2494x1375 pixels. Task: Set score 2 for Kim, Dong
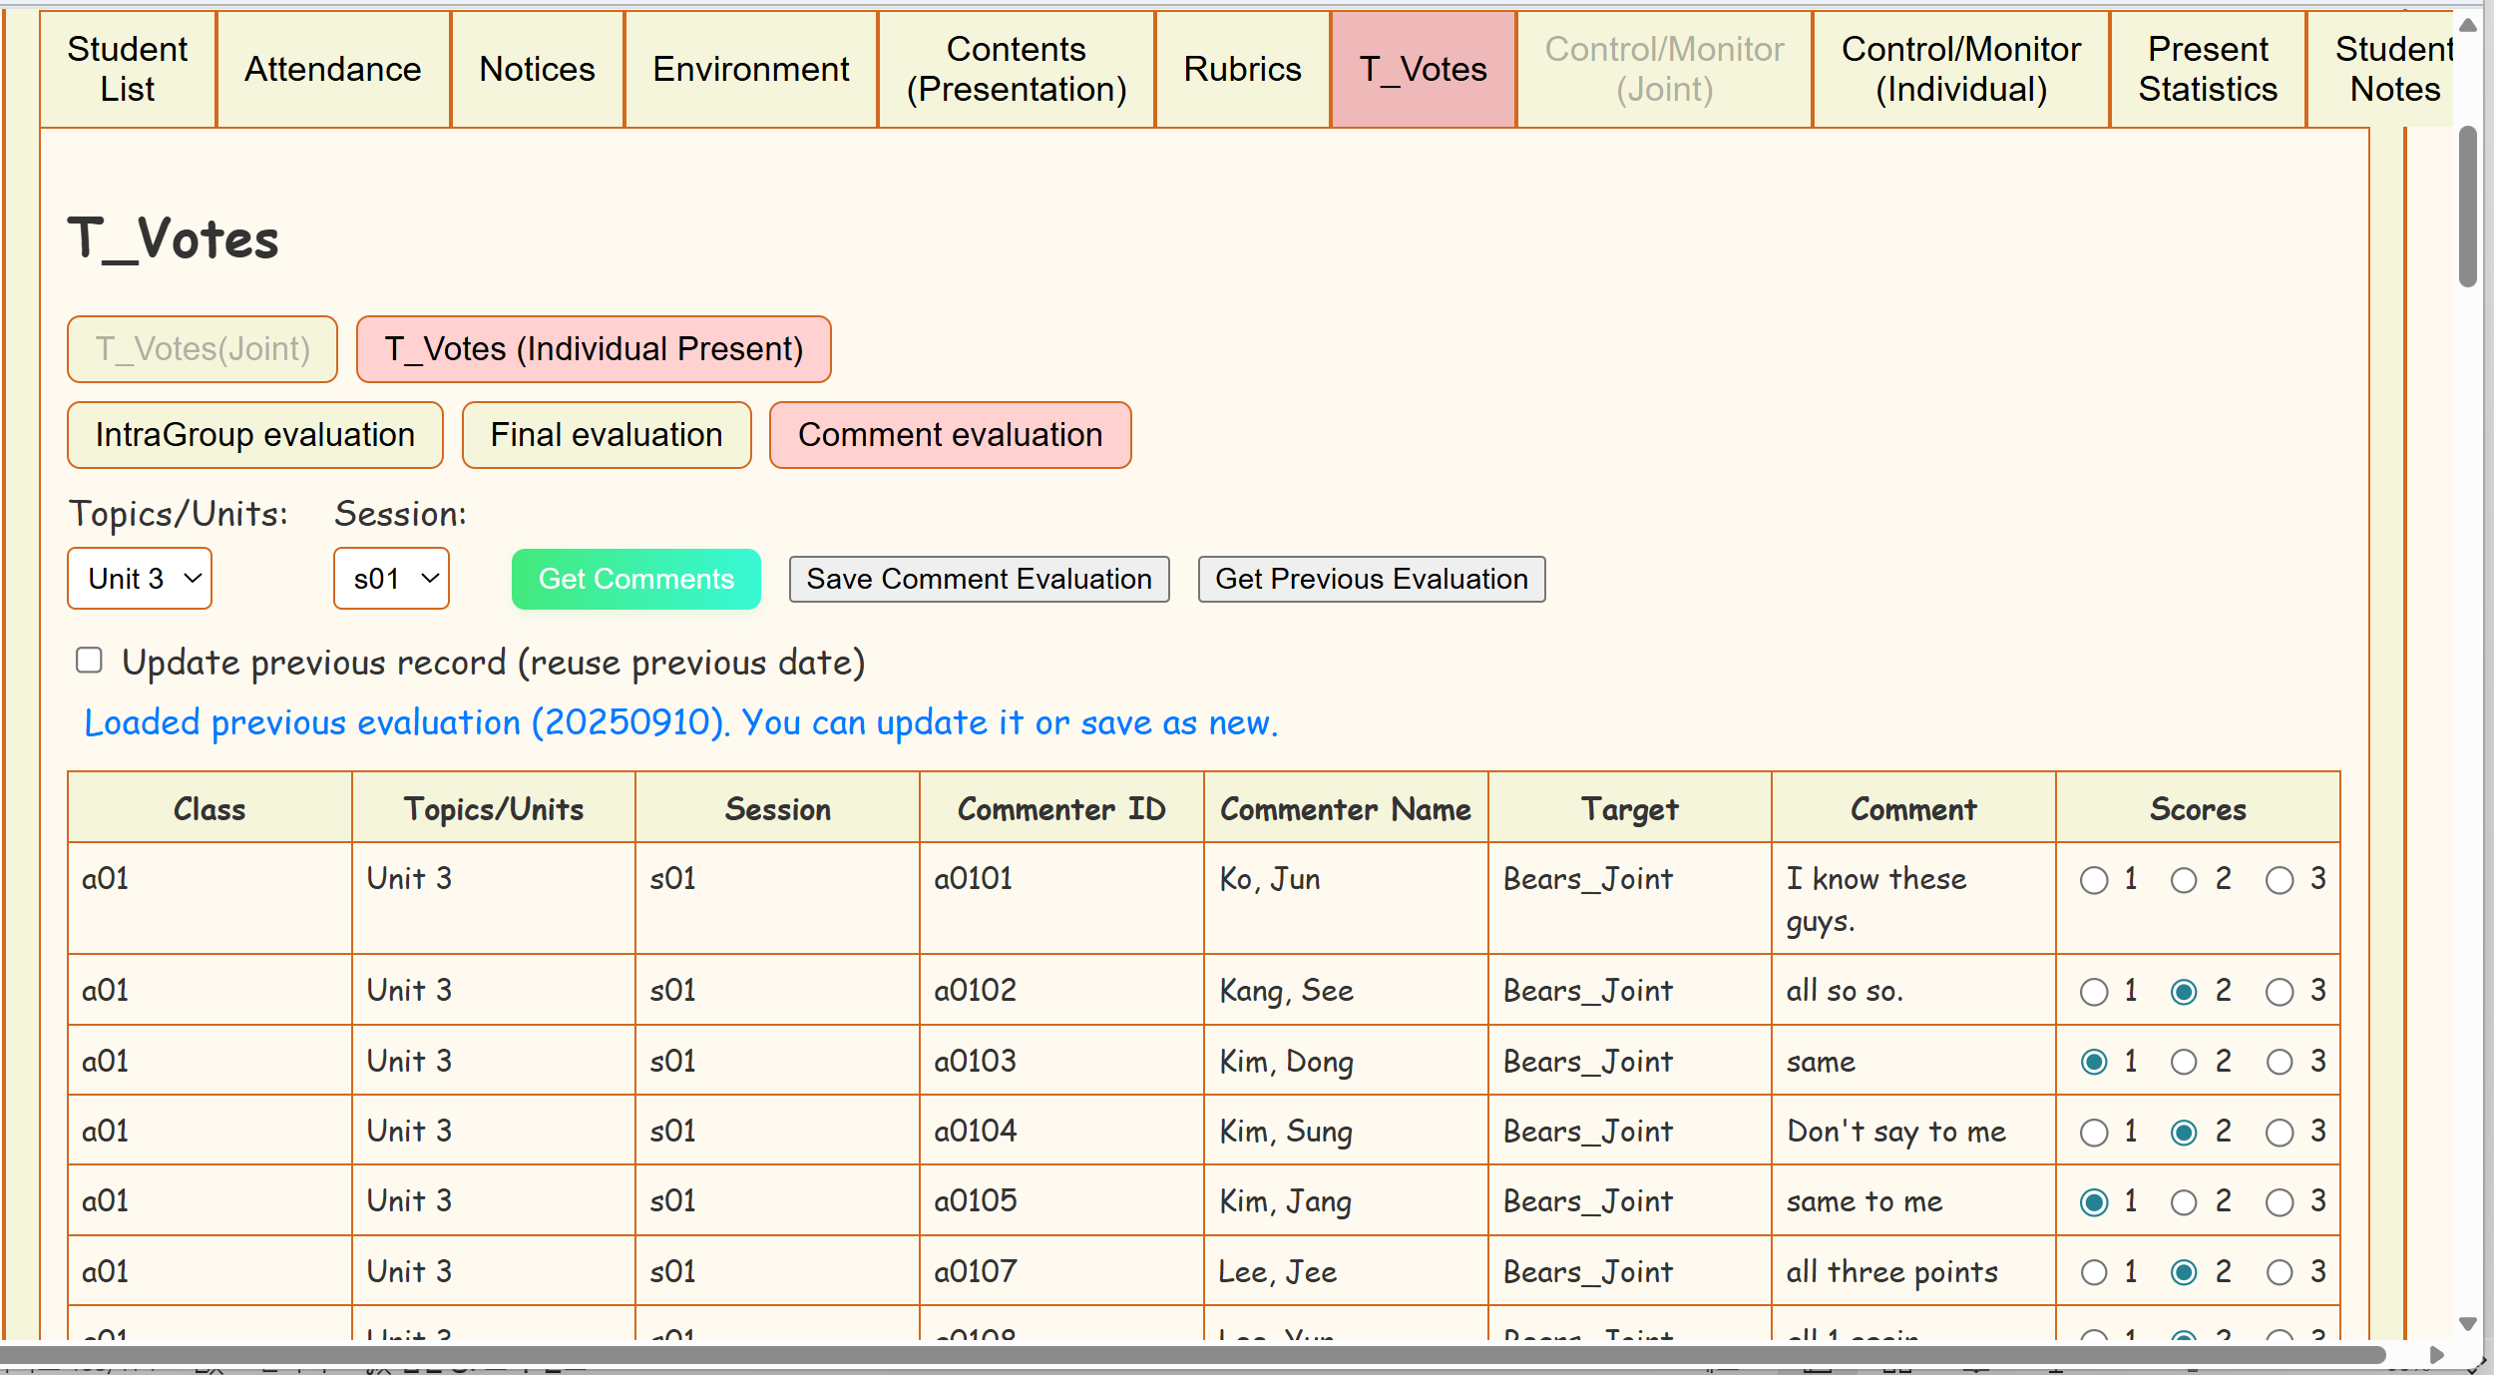coord(2184,1062)
